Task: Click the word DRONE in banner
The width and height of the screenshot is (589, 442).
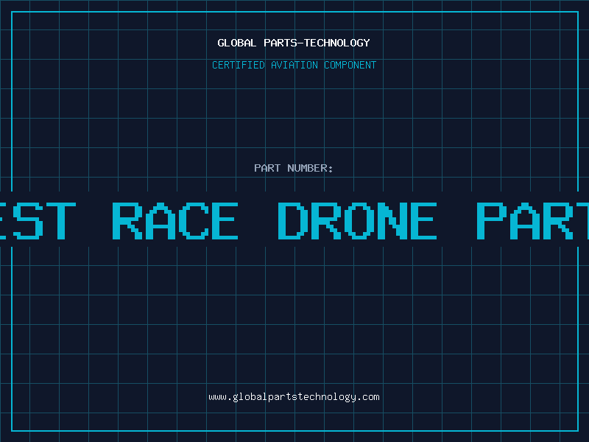Action: click(357, 220)
